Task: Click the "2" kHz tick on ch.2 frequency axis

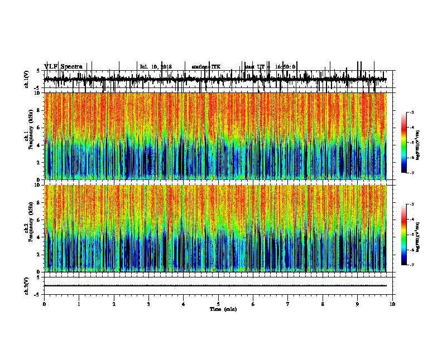Action: click(x=39, y=255)
